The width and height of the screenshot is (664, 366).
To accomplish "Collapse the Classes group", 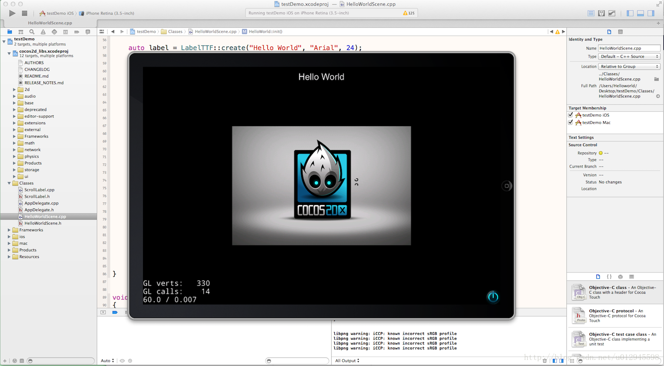I will tap(9, 183).
